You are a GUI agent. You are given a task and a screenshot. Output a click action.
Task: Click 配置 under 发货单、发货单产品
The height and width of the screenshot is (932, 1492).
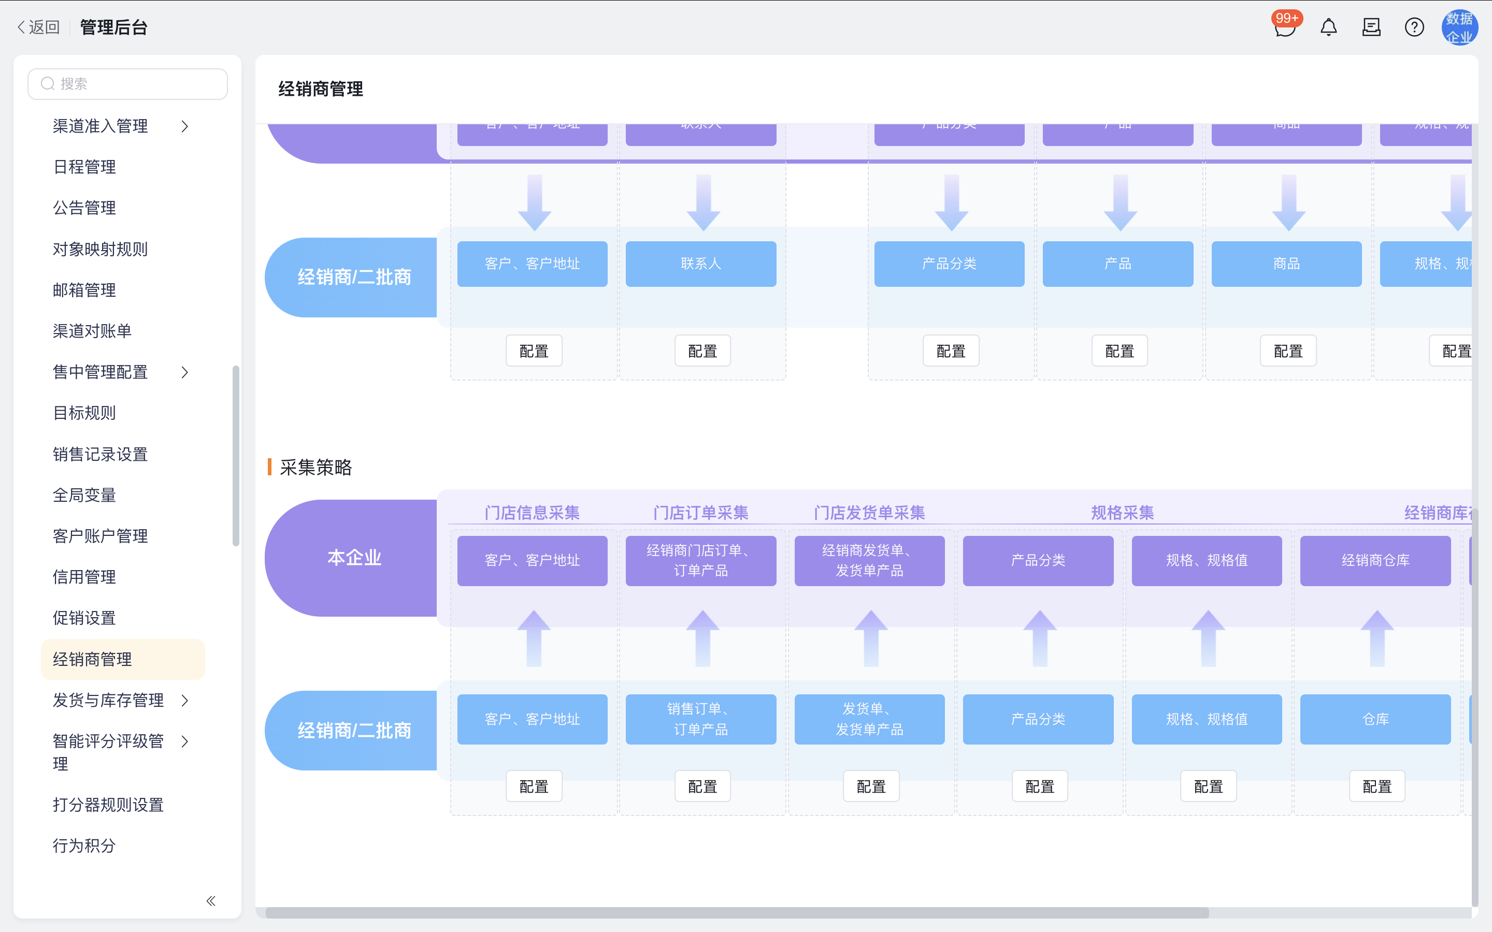click(871, 786)
